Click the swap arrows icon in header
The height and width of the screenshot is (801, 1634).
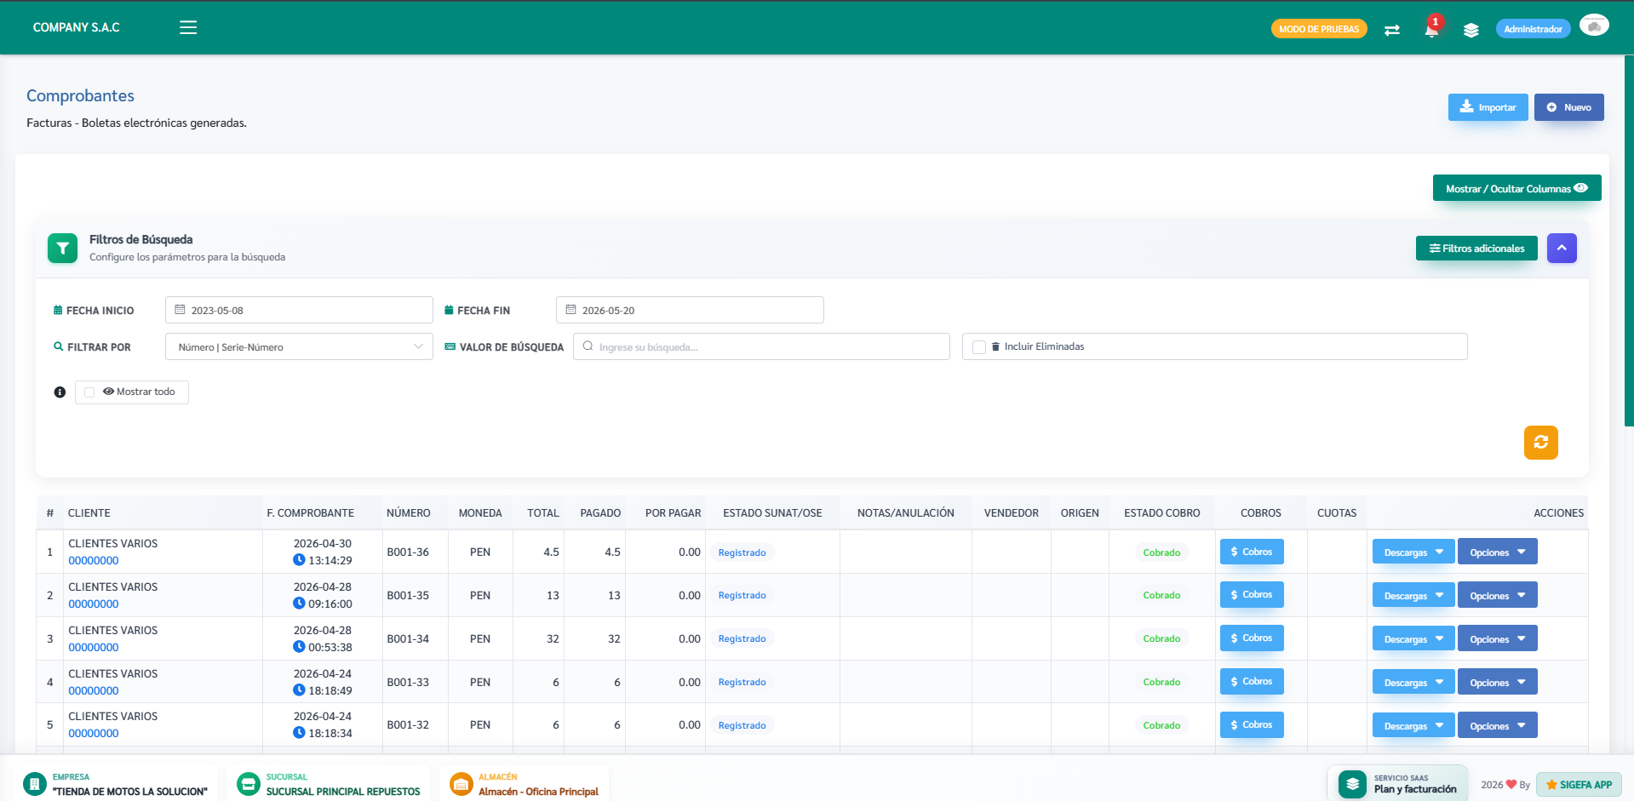coord(1392,30)
